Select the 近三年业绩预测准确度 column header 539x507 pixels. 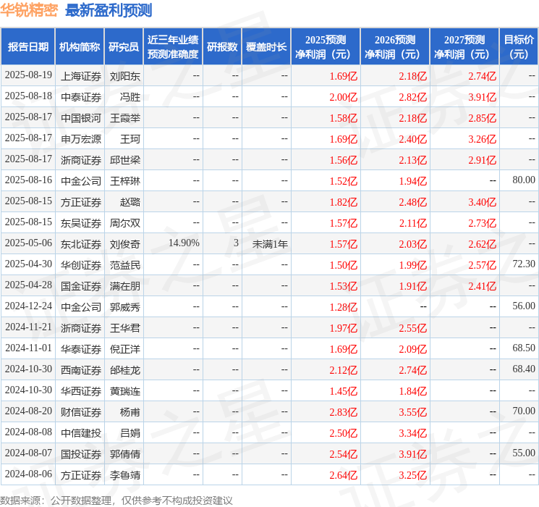(173, 47)
